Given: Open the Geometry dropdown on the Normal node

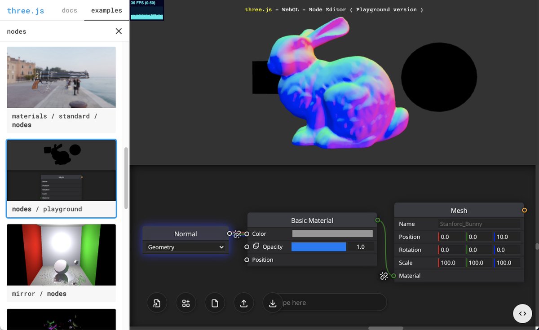Looking at the screenshot, I should tap(185, 247).
